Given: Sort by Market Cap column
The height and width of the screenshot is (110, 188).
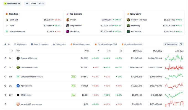Looking at the screenshot, I should [x=158, y=51].
